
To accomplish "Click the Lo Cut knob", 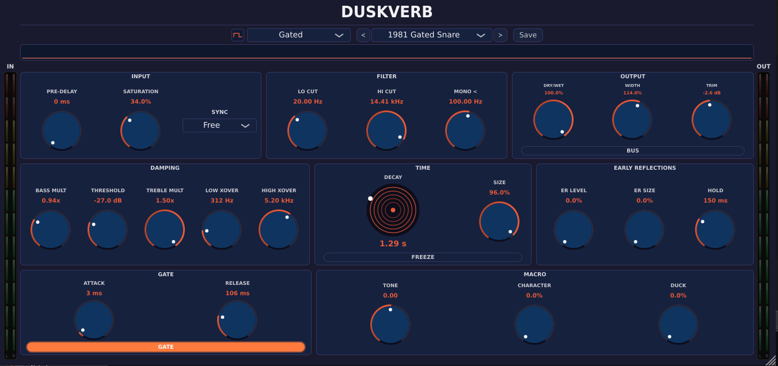I will tap(308, 131).
